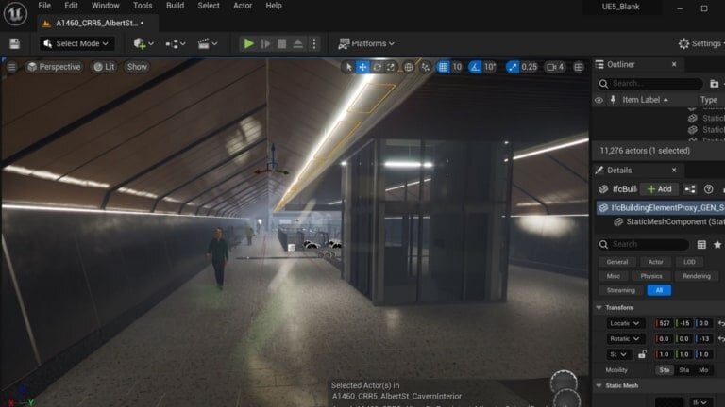Sort Outliner by Type column

click(x=708, y=100)
